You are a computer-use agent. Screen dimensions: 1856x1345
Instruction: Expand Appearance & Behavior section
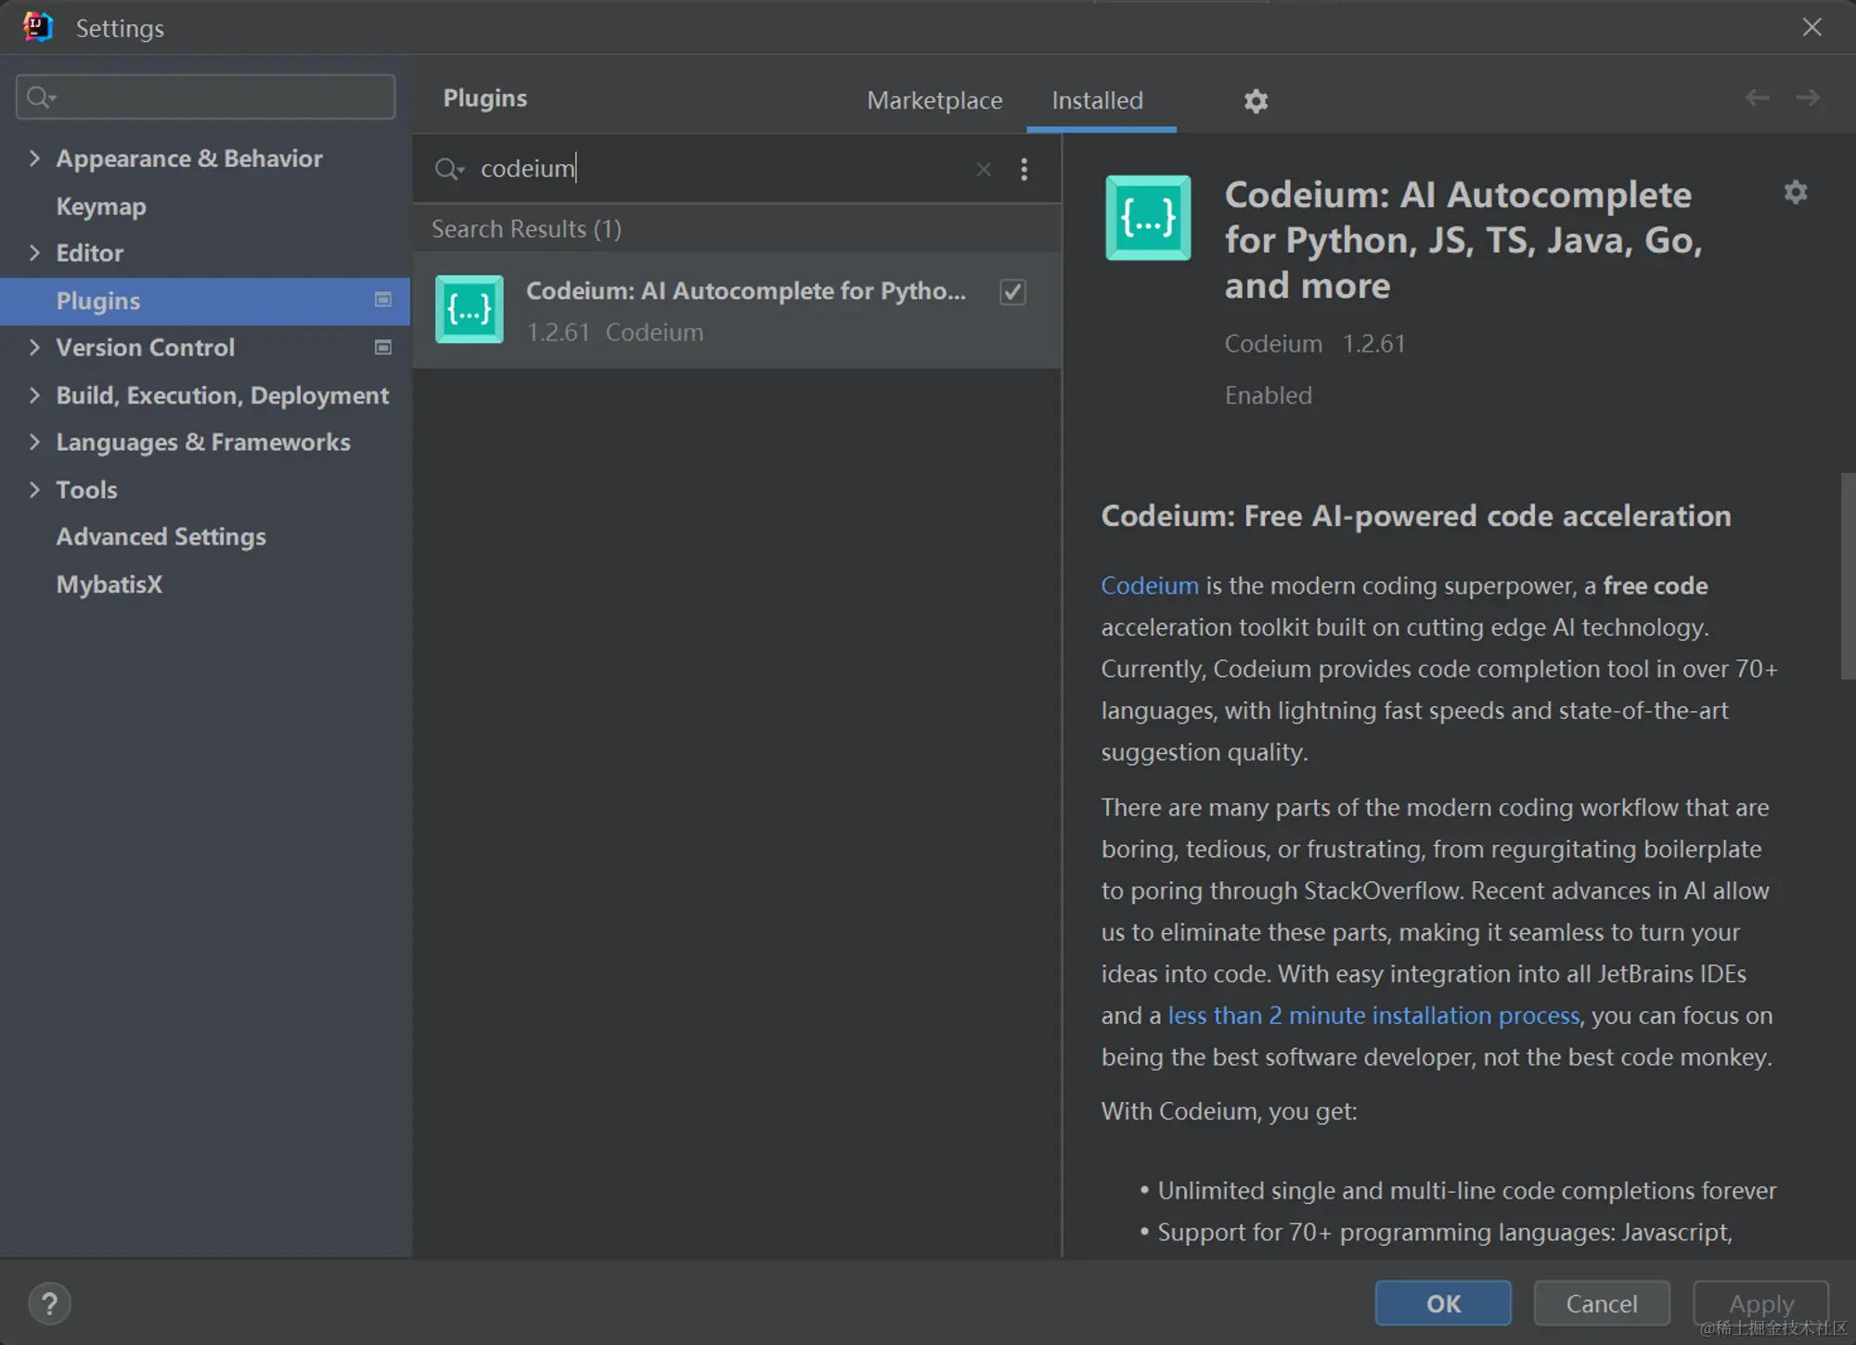click(34, 159)
